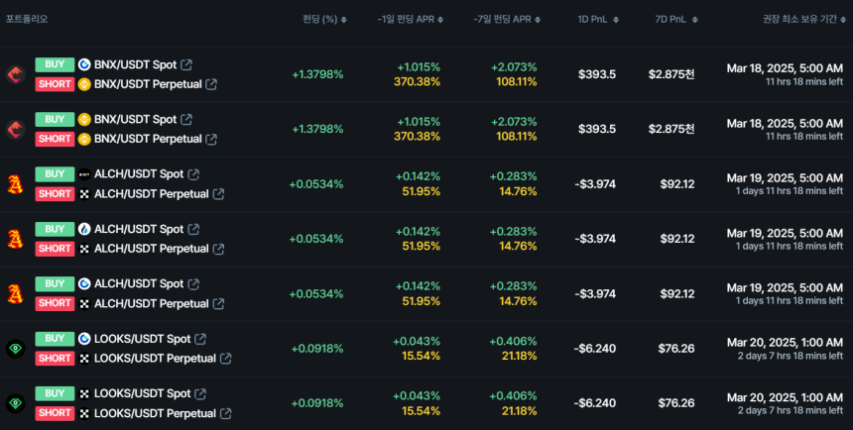Select the Gate 'LOOKS/USDT Spot' pair name
Viewport: 853px width, 430px height.
tap(143, 339)
